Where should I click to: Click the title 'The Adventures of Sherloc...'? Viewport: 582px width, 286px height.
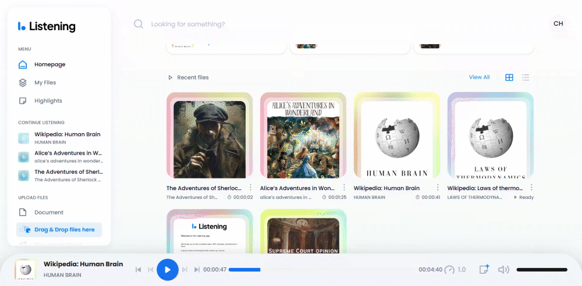[x=204, y=188]
